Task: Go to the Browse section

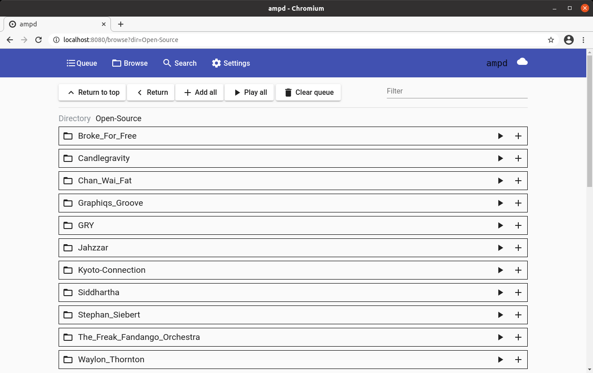Action: click(x=130, y=63)
